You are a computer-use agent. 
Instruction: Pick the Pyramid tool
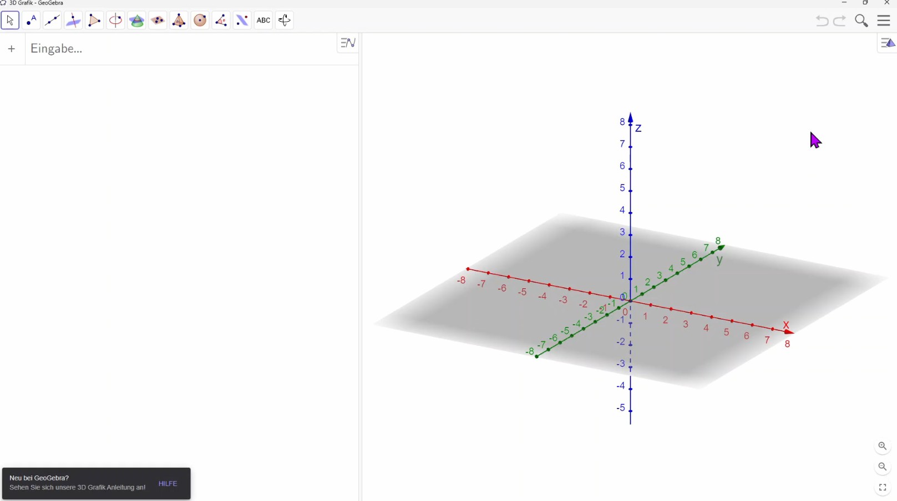tap(179, 21)
